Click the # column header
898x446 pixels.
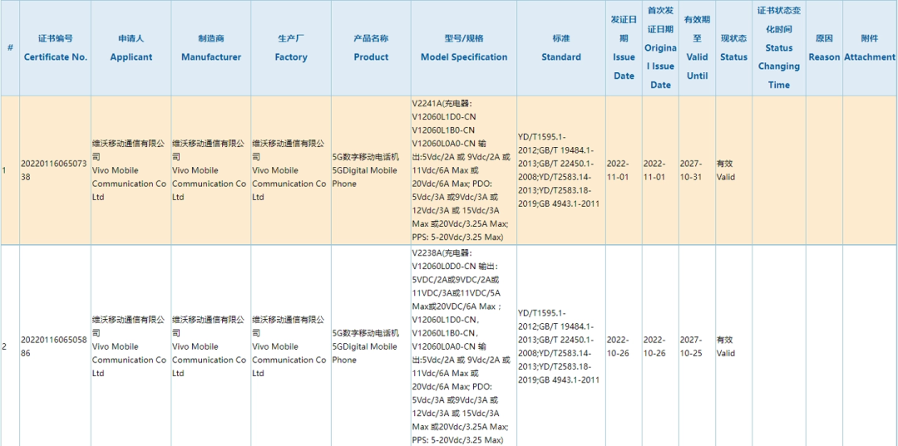coord(10,48)
